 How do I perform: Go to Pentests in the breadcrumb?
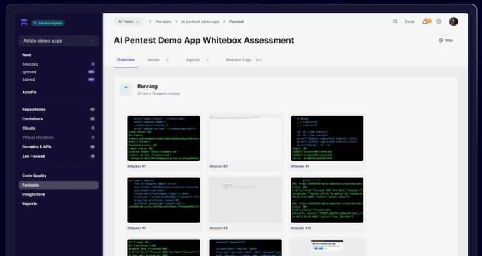click(x=163, y=21)
